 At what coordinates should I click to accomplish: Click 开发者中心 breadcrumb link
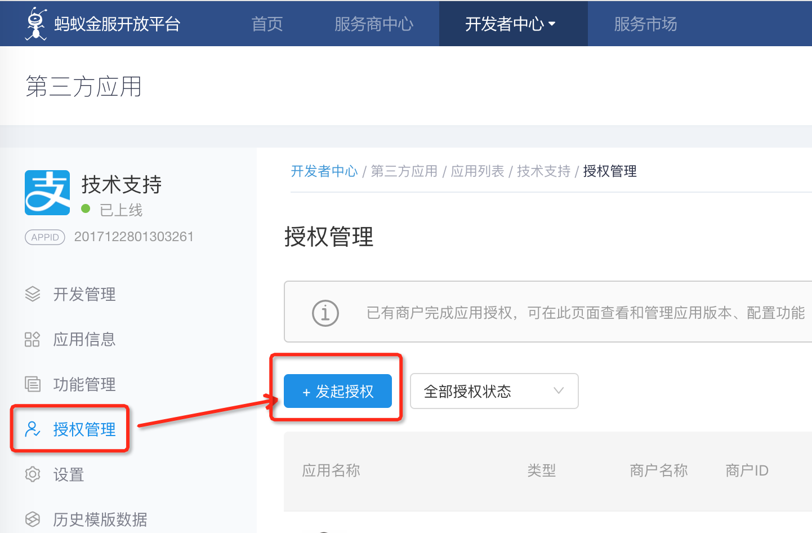324,171
